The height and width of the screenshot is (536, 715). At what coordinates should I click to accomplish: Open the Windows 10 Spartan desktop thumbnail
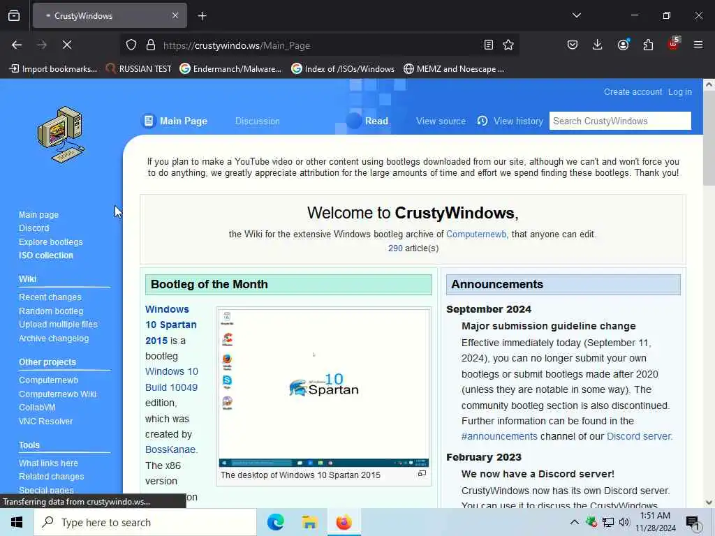click(324, 388)
